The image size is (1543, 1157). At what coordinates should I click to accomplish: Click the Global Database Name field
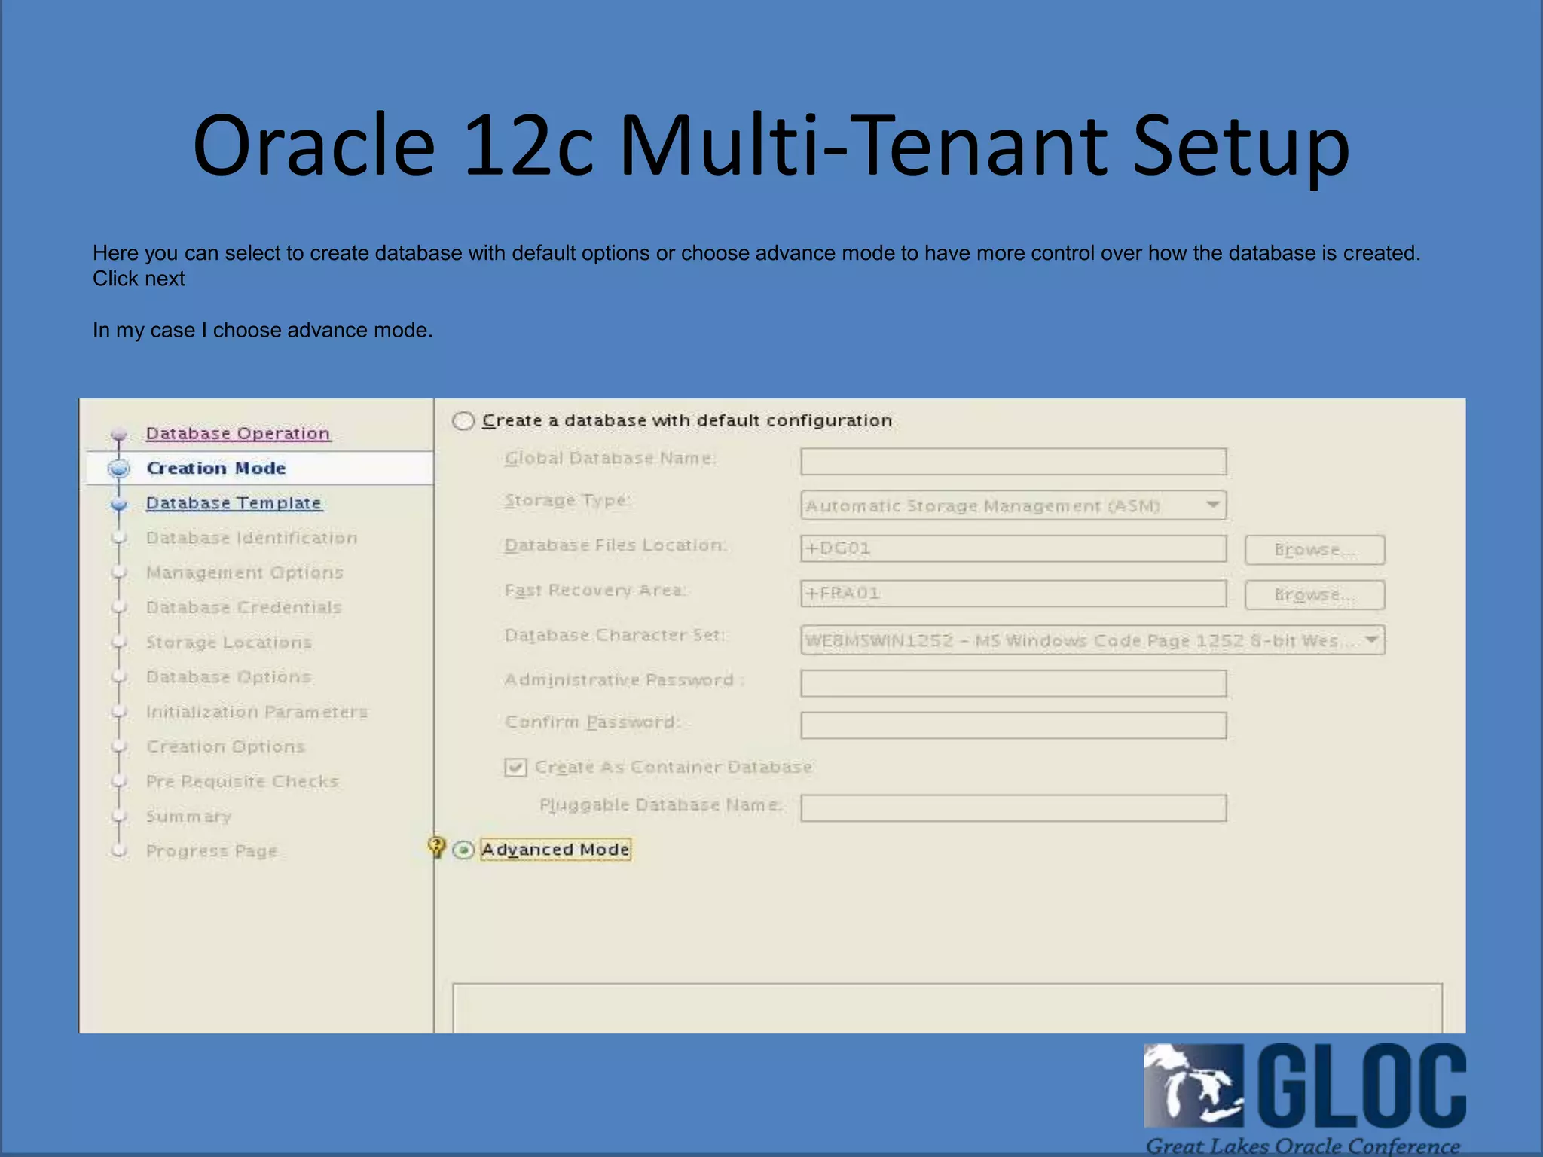point(1013,461)
